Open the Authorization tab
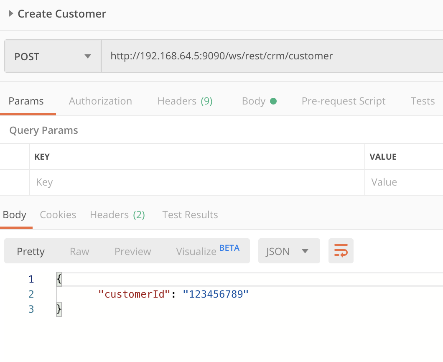 tap(100, 101)
